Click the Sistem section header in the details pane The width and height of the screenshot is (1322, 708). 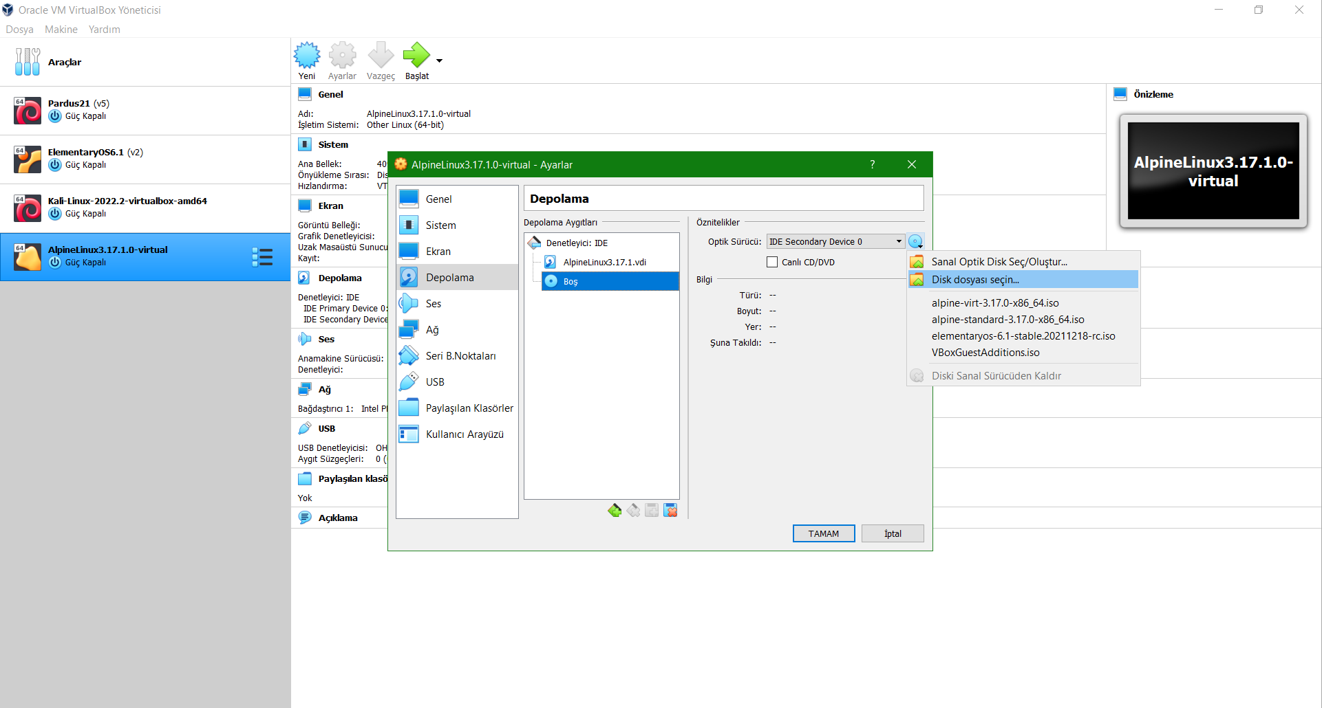[333, 144]
